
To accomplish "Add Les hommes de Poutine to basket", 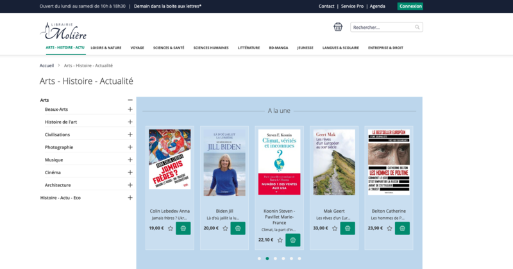I will pos(402,228).
